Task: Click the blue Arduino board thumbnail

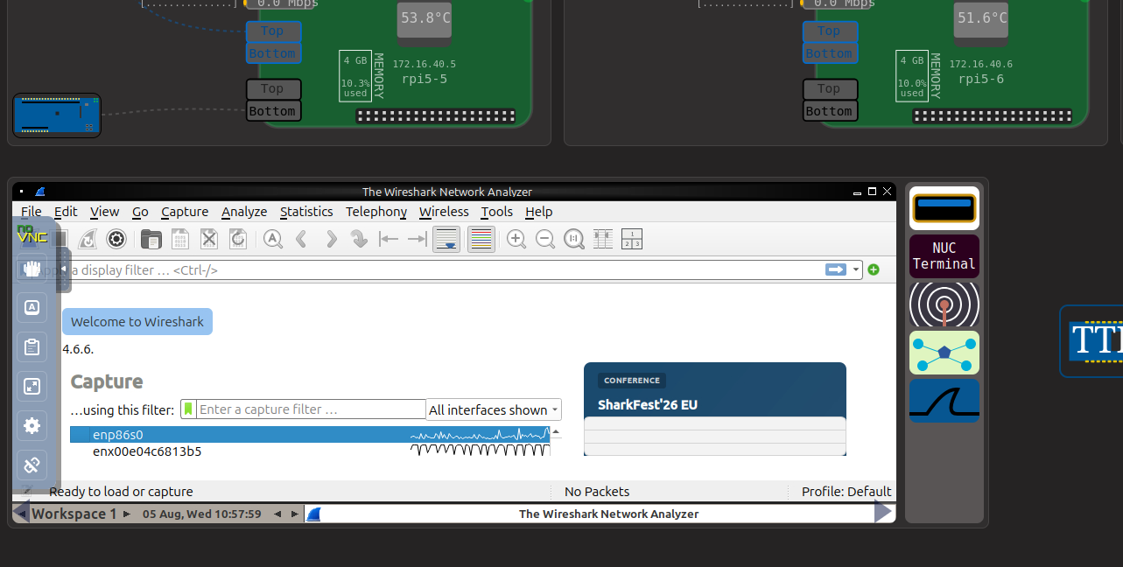Action: pos(57,115)
